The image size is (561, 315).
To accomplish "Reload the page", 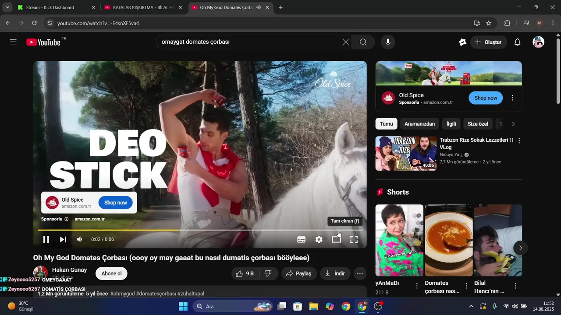I will [34, 23].
